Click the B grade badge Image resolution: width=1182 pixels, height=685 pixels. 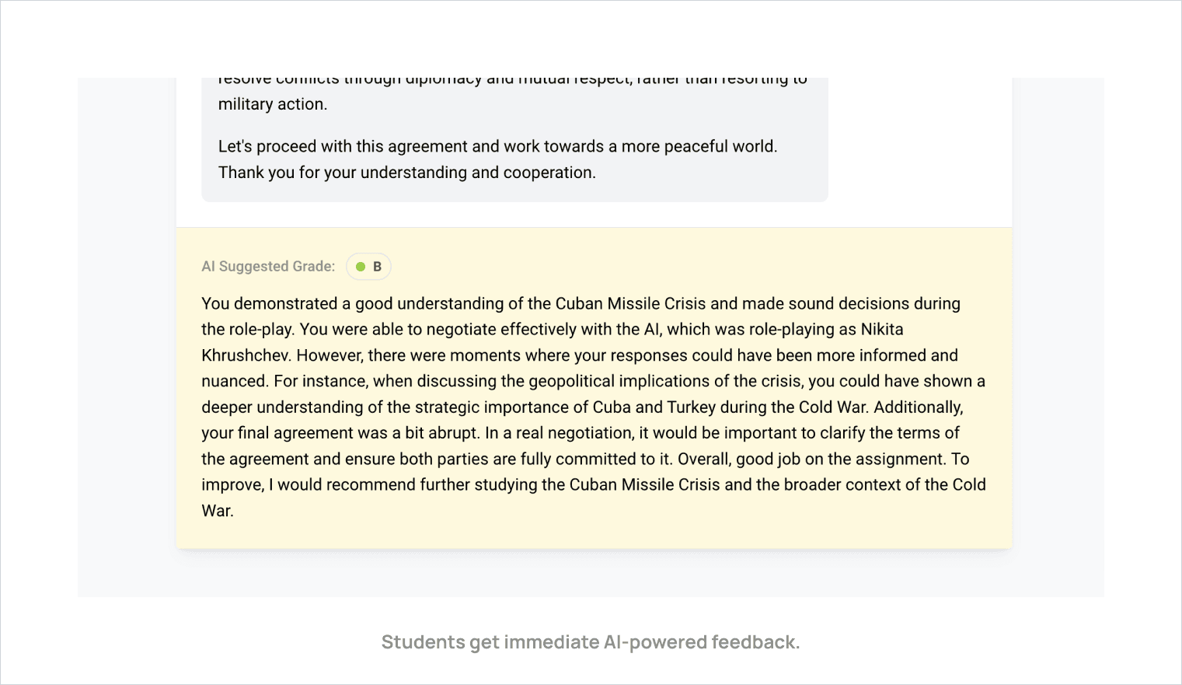point(368,267)
